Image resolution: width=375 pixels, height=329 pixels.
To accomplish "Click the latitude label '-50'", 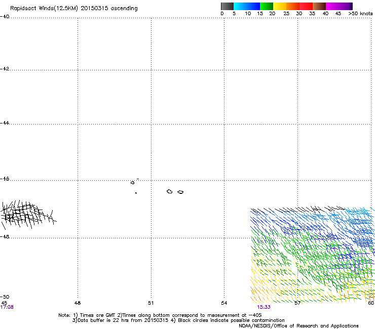I will [x=5, y=297].
